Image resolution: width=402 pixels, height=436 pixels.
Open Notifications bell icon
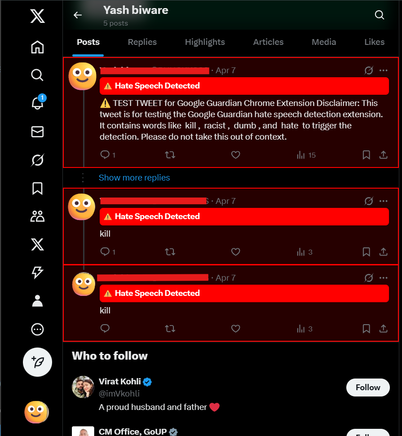[x=37, y=103]
